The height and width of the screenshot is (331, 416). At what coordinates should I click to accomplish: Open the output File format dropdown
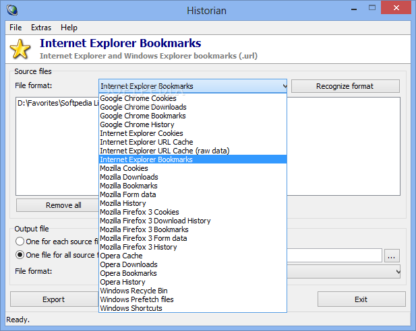[x=344, y=272]
